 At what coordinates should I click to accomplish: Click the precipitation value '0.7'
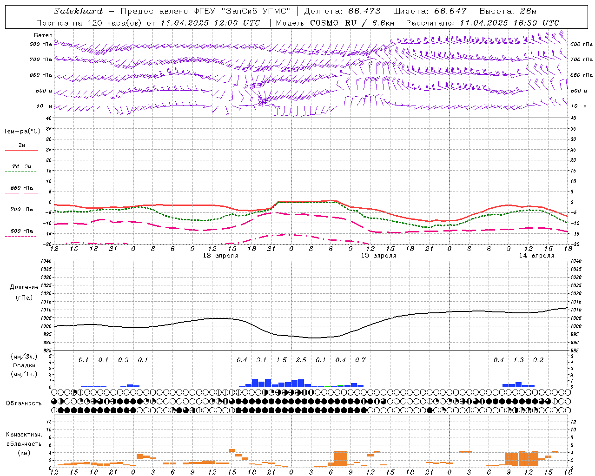click(360, 360)
